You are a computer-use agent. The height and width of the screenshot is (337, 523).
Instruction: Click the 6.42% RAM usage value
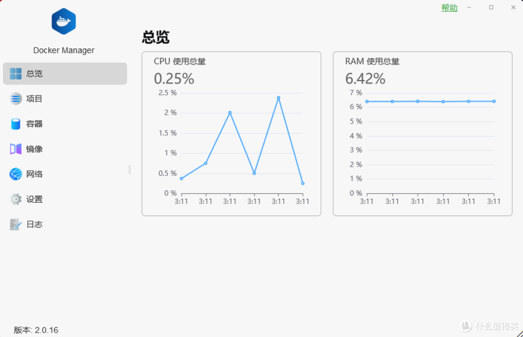(x=365, y=79)
